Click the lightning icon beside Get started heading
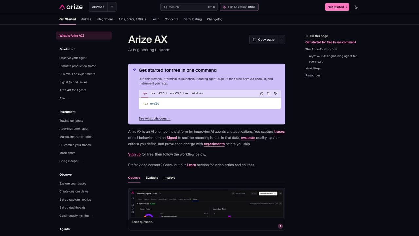This screenshot has height=236, width=419. click(135, 69)
